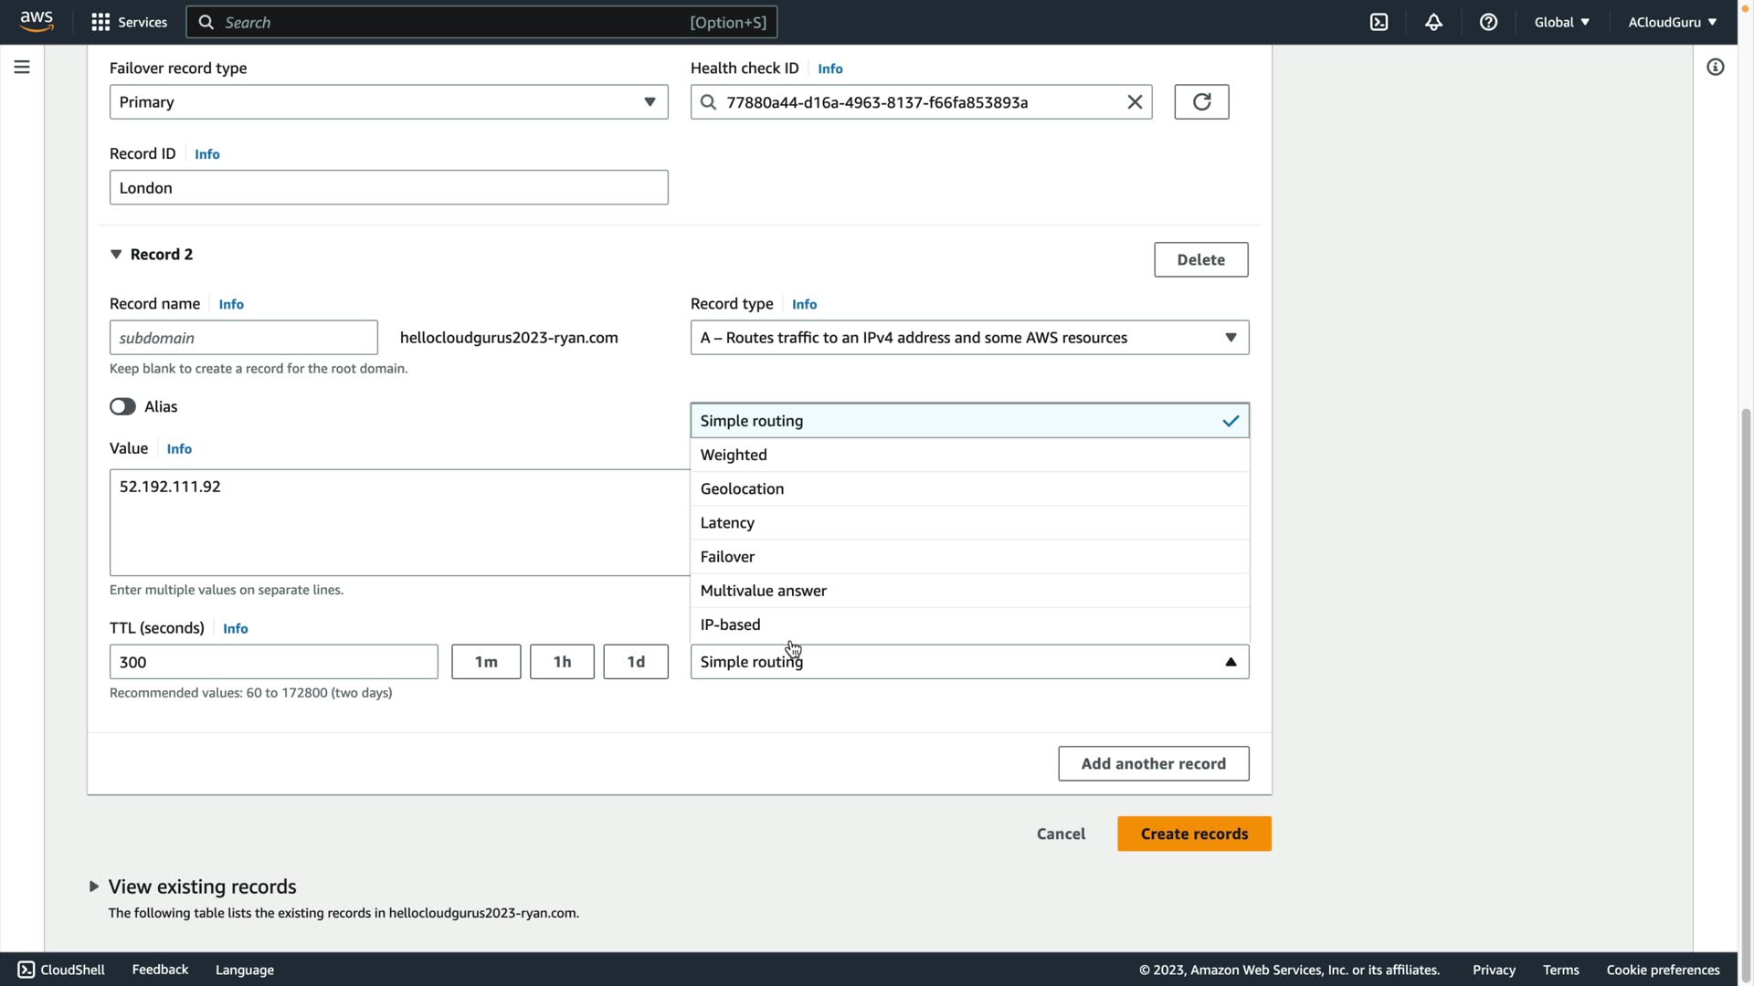Enable the Alias toggle
Screen dimensions: 1754x986
(122, 407)
